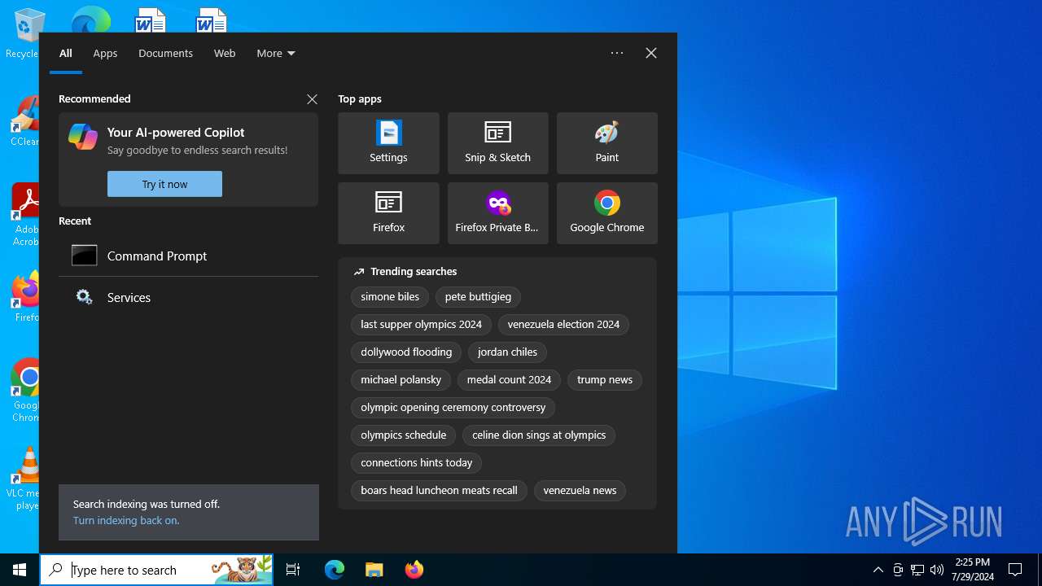This screenshot has height=586, width=1042.
Task: Show hidden system tray icons
Action: [x=878, y=570]
